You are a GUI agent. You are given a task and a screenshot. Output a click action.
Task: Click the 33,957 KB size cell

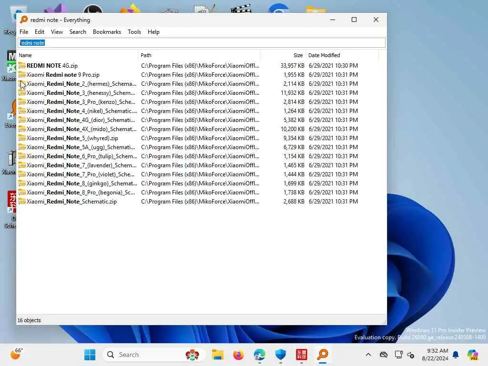point(292,66)
